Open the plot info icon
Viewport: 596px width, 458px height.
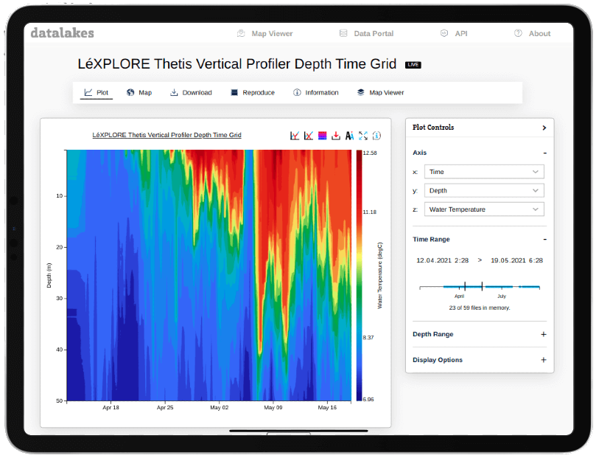pyautogui.click(x=376, y=136)
